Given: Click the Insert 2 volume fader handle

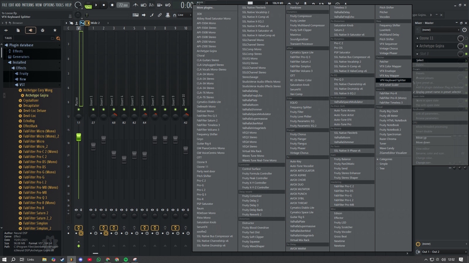Looking at the screenshot, I should click(104, 140).
